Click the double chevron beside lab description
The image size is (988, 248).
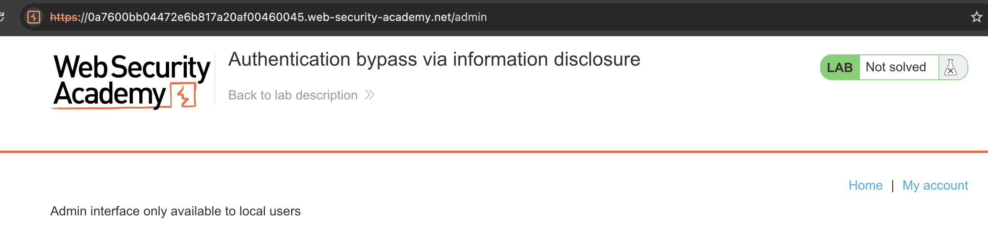pos(370,95)
